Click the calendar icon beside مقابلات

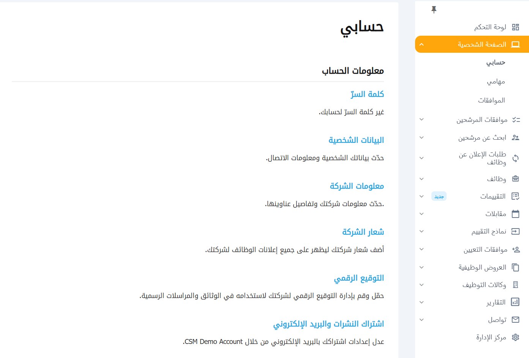coord(515,214)
